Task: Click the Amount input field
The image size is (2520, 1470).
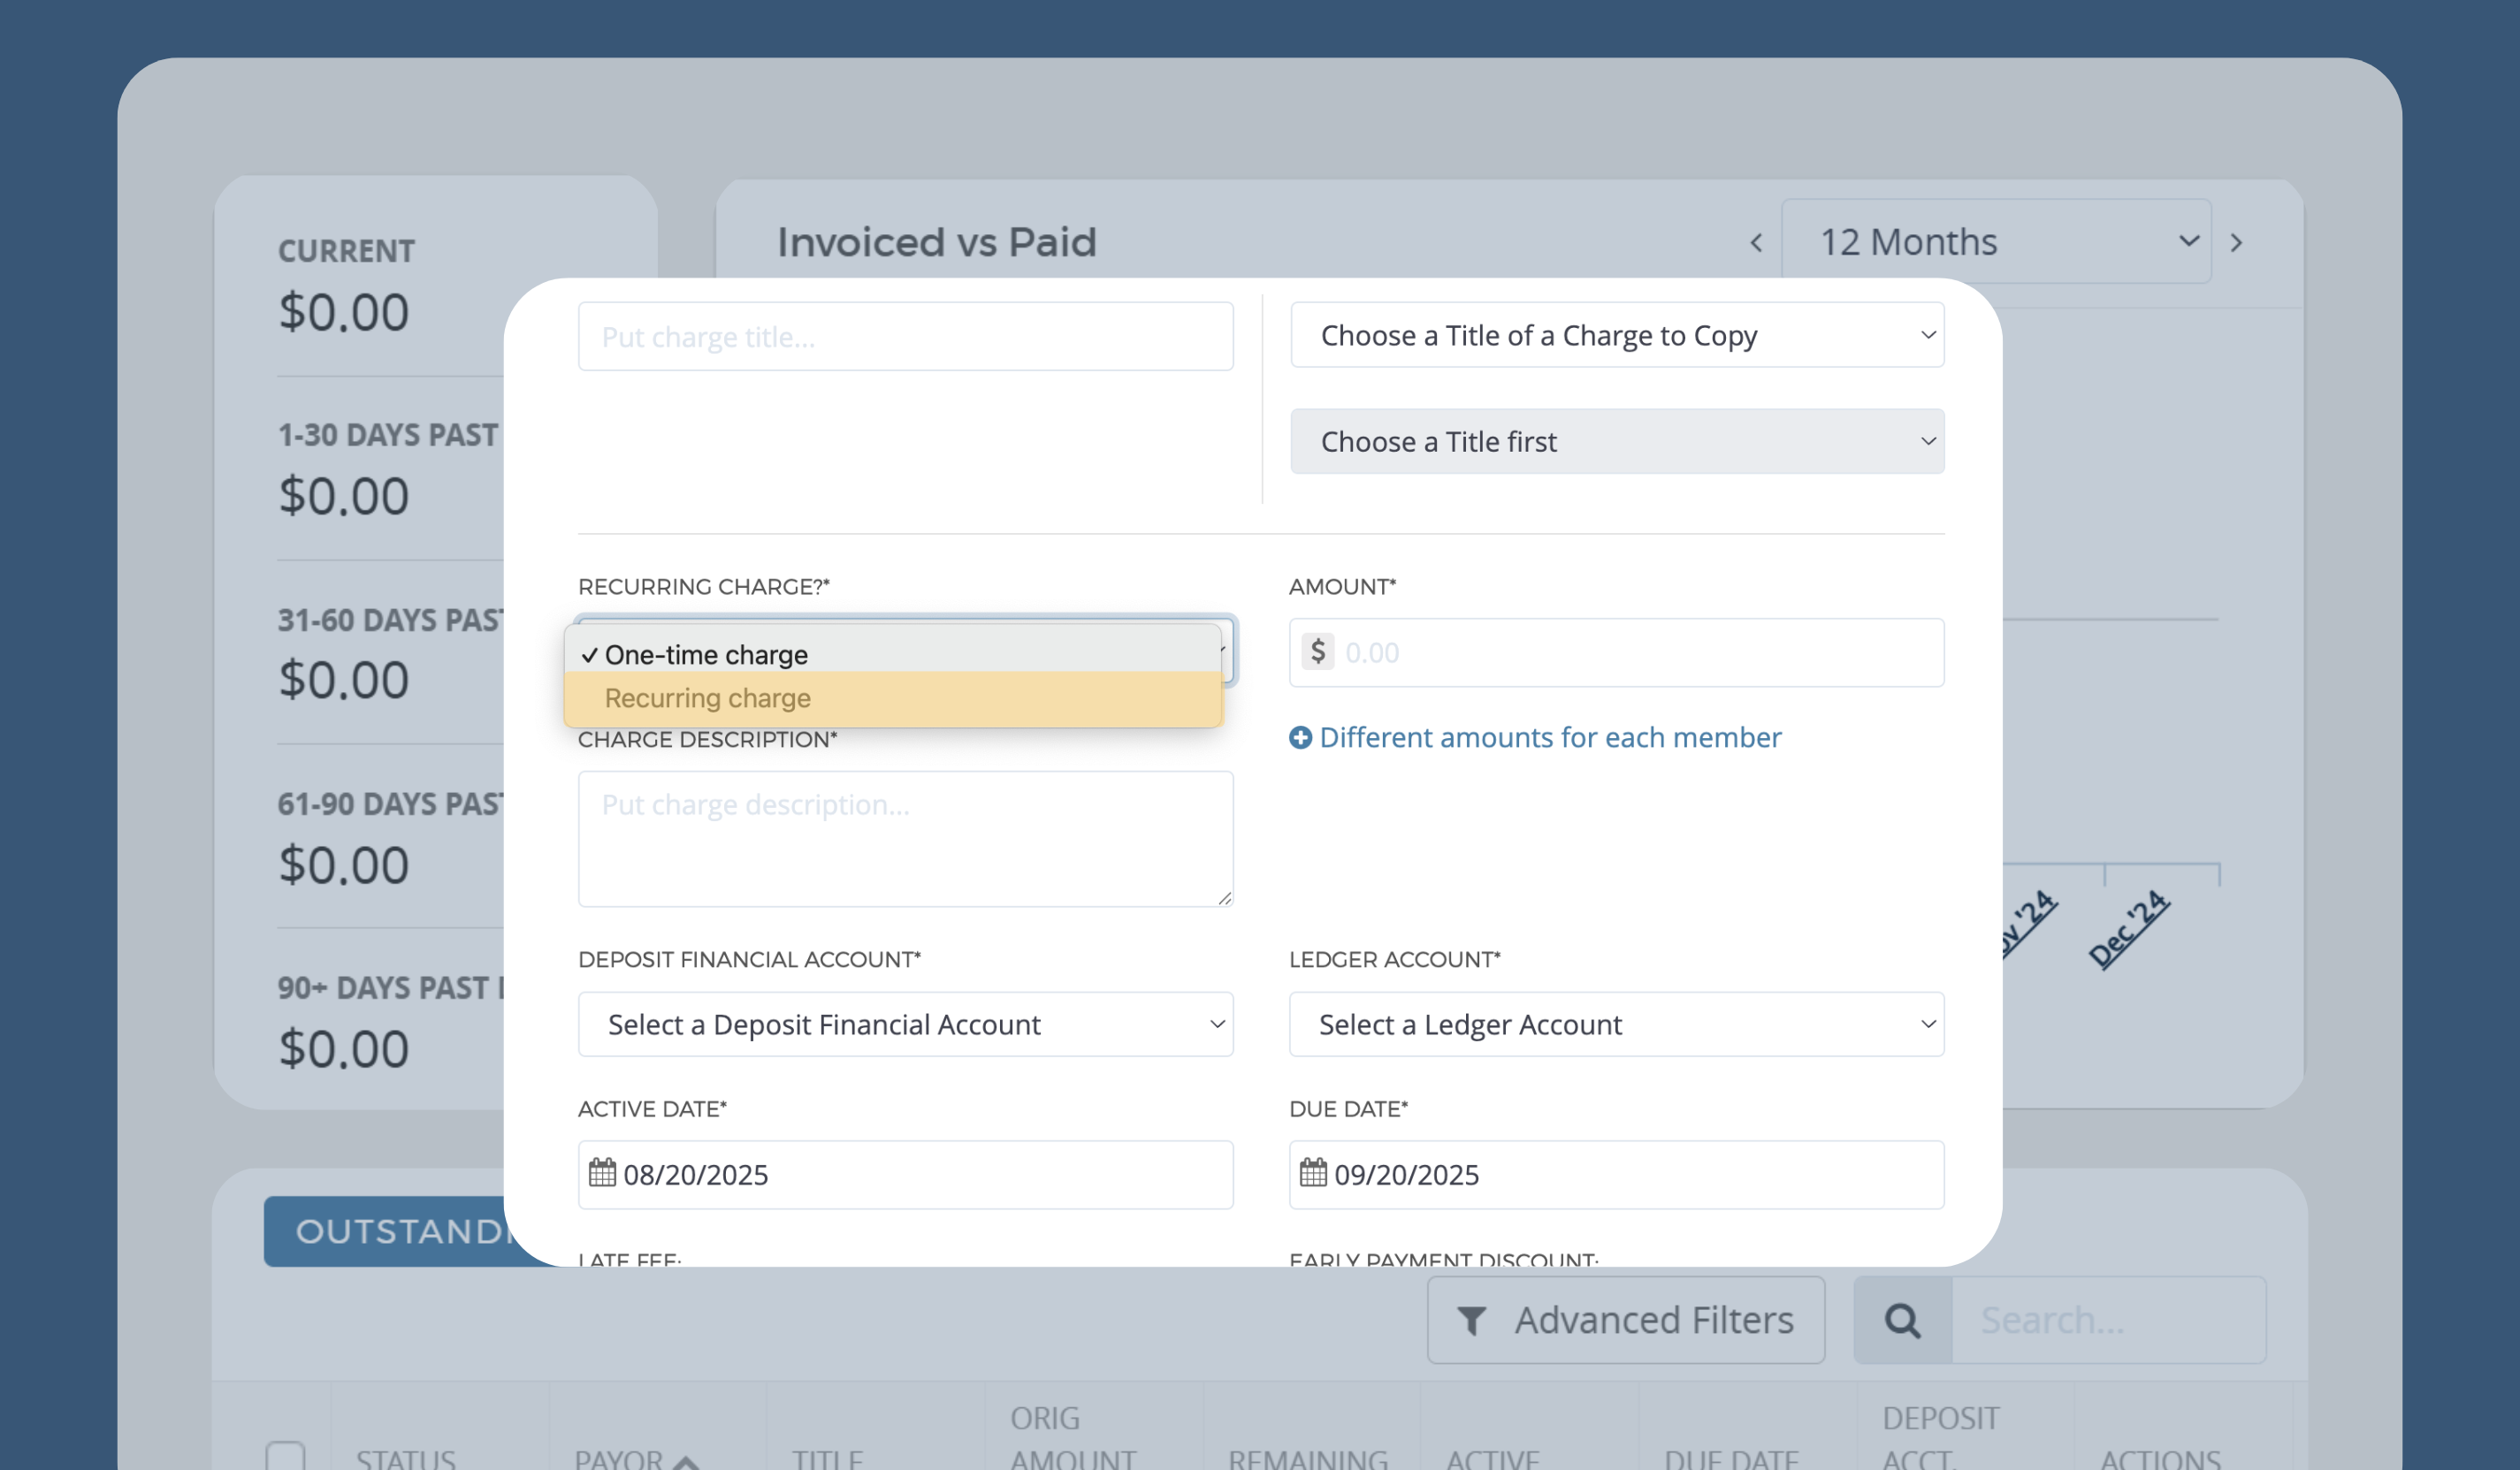Action: click(x=1616, y=652)
